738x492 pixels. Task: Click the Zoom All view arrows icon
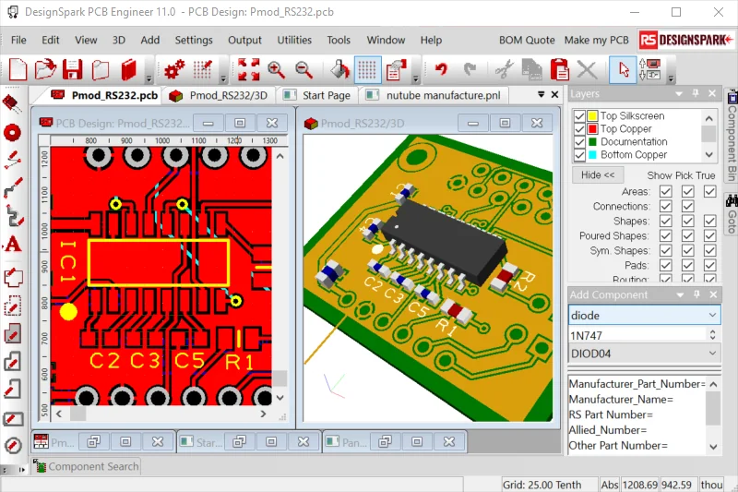248,69
